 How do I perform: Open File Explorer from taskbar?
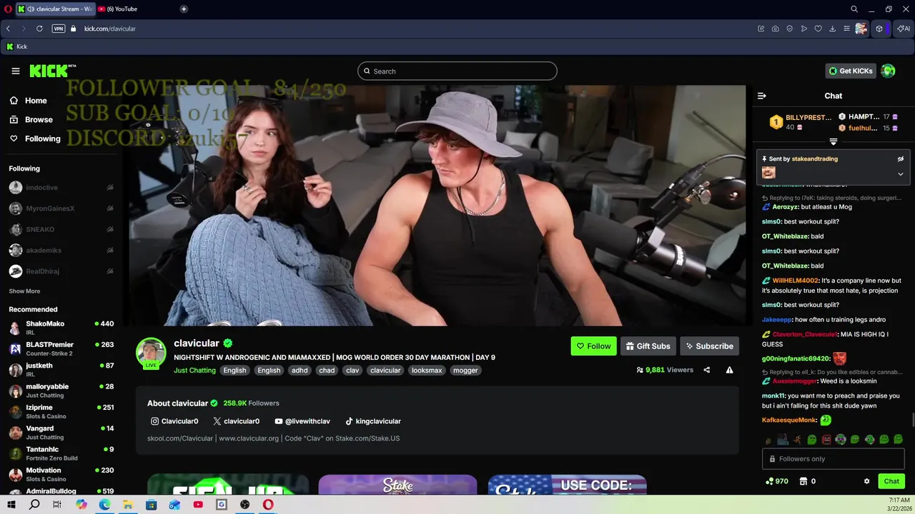click(128, 505)
